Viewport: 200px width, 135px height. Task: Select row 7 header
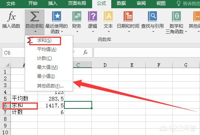click(x=5, y=112)
